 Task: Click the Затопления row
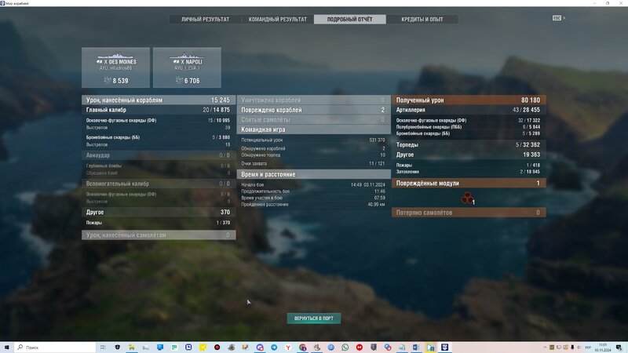(x=469, y=172)
